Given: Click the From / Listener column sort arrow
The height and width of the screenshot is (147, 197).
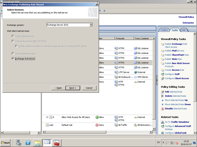Looking at the screenshot, I should 154,38.
